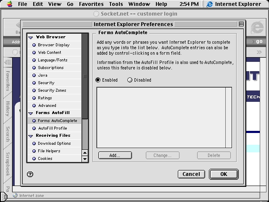This screenshot has height=202, width=269.
Task: Select AutoFill Profile item
Action: [54, 128]
